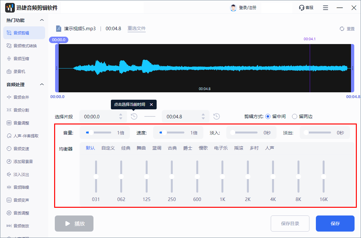Screen dimensions: 361x238
Task: Click the 音量 volume slider handle
Action: click(91, 133)
